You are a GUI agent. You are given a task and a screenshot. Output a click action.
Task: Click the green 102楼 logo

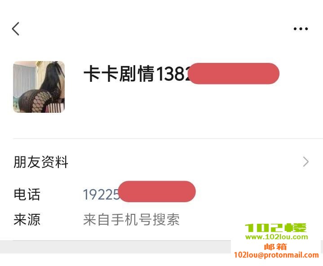click(276, 228)
